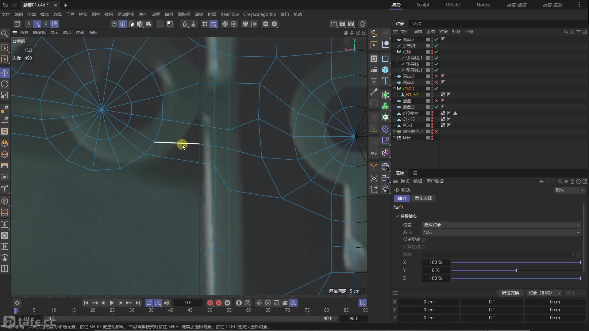Switch to the Sculpt layout tab

pyautogui.click(x=423, y=5)
